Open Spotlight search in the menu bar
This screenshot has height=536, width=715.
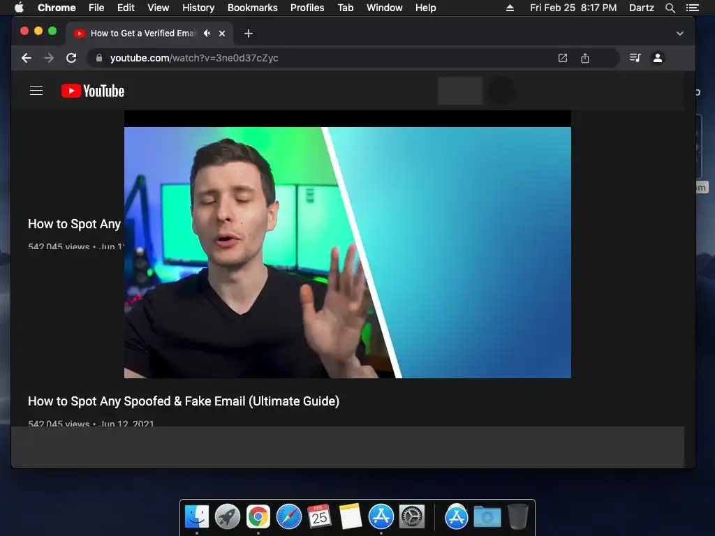[x=670, y=8]
